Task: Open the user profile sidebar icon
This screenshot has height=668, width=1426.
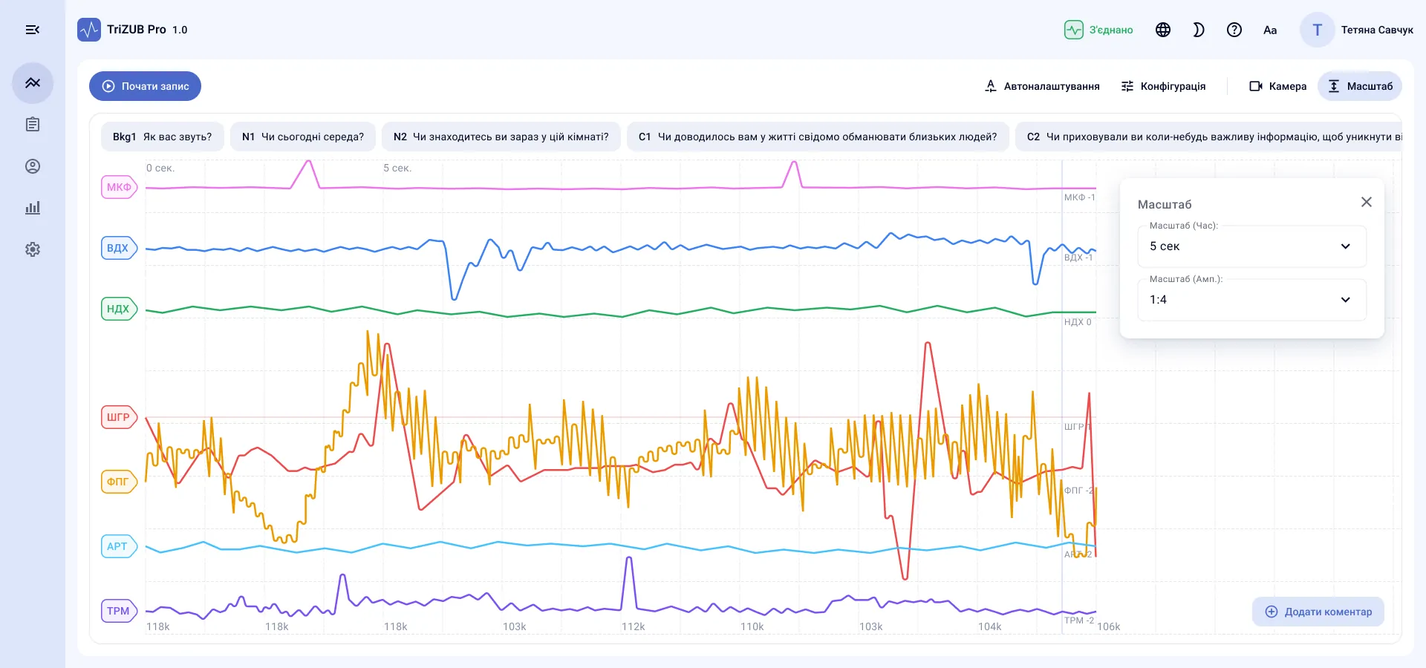Action: pos(33,166)
